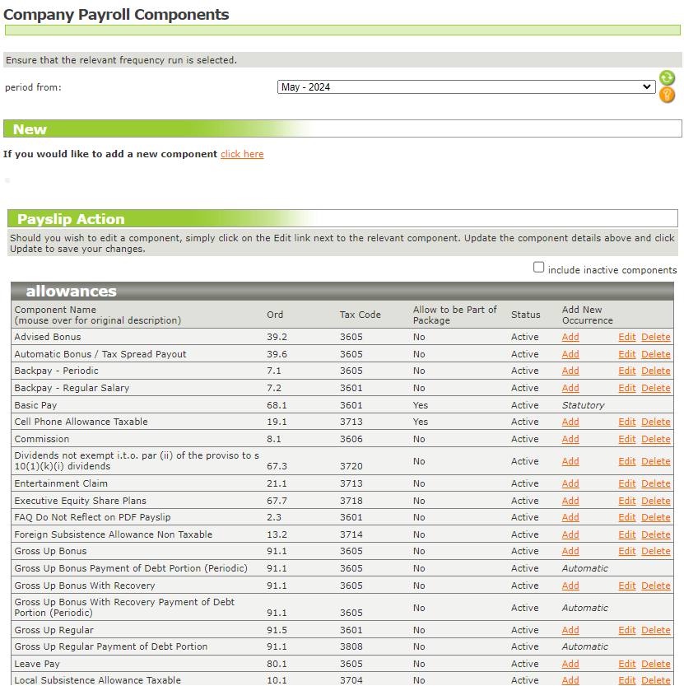Screen dimensions: 684x686
Task: Edit Backpay - Regular Salary component
Action: 627,388
